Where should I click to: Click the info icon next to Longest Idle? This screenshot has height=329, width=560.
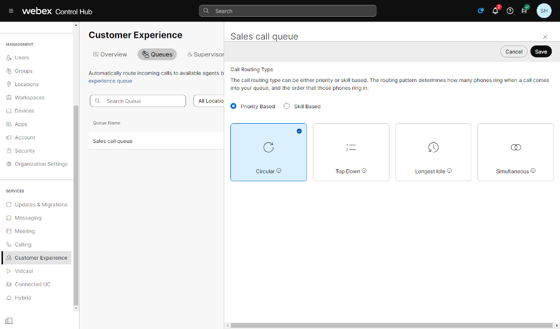pos(449,170)
